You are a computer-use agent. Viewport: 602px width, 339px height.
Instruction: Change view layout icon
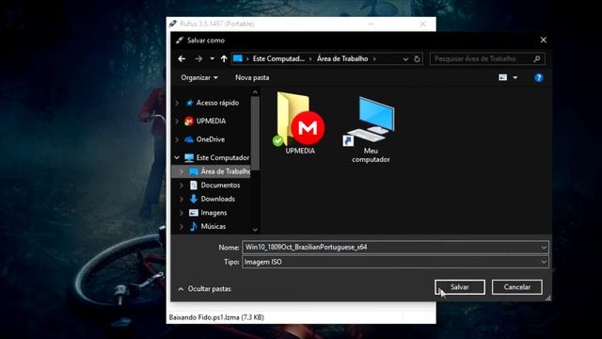click(502, 77)
